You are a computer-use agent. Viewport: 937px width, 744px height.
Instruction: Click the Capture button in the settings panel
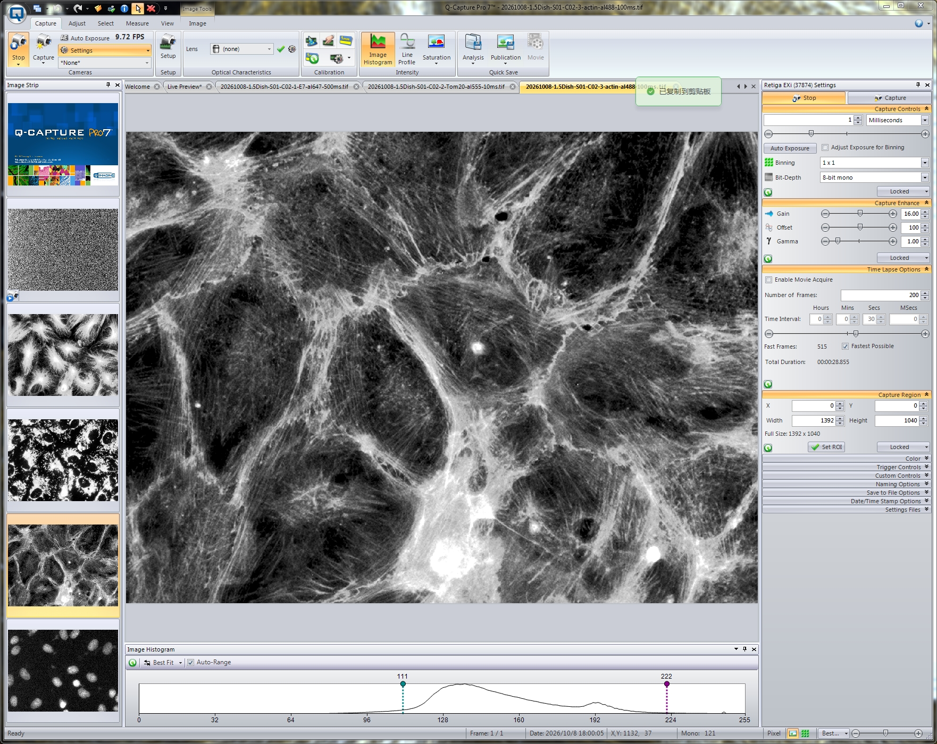(890, 98)
